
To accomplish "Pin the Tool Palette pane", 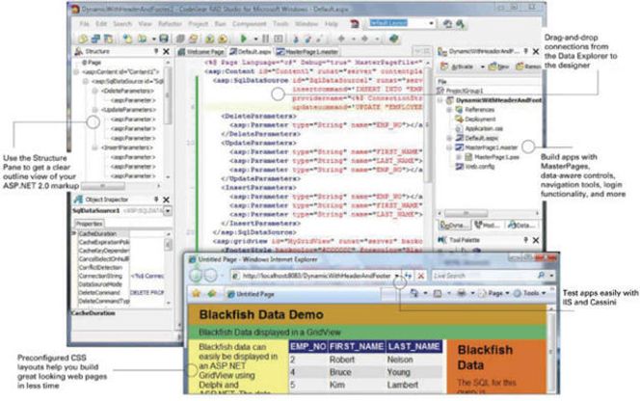I will pos(525,240).
